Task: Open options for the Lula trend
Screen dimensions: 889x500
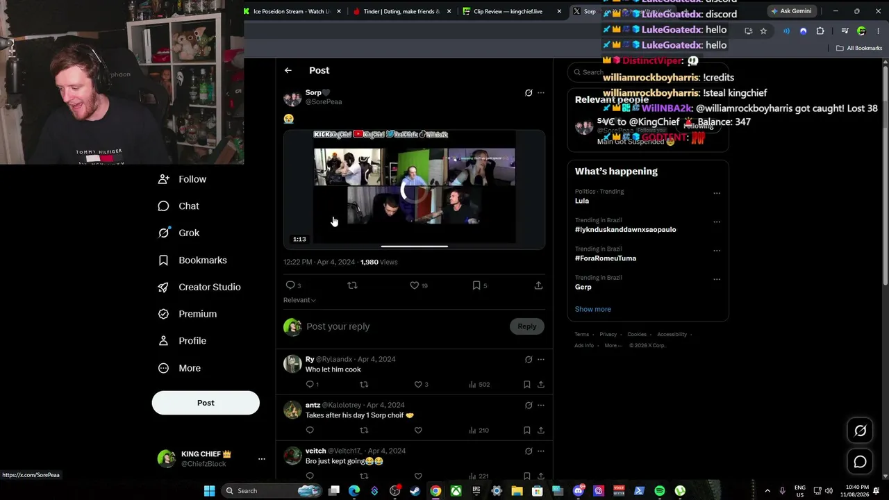Action: point(717,193)
